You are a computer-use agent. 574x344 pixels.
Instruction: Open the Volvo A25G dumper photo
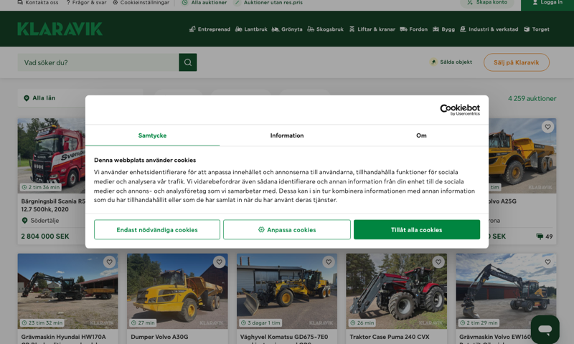pos(522,156)
